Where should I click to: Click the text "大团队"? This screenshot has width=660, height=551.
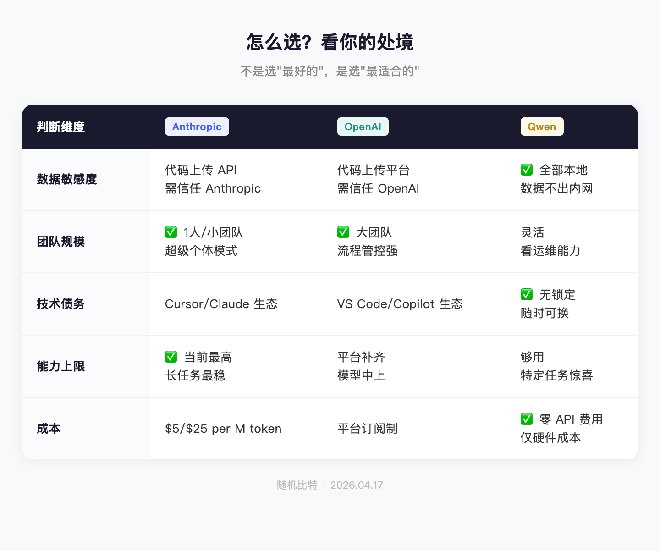(x=374, y=232)
